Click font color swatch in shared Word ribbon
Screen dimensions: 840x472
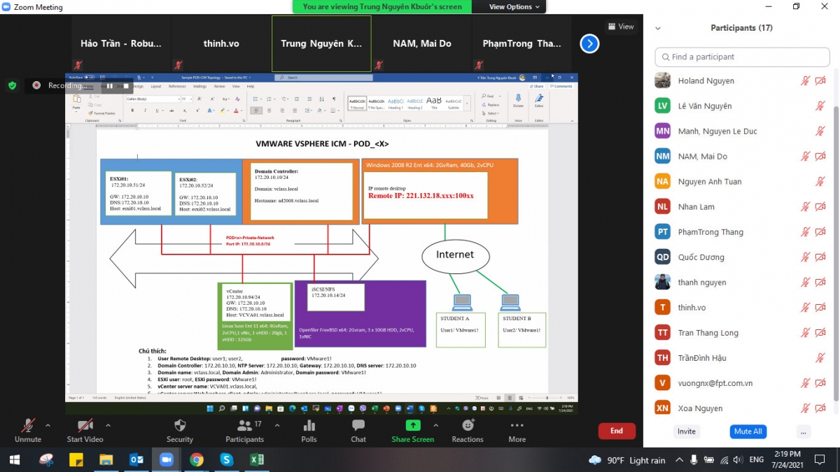click(237, 110)
